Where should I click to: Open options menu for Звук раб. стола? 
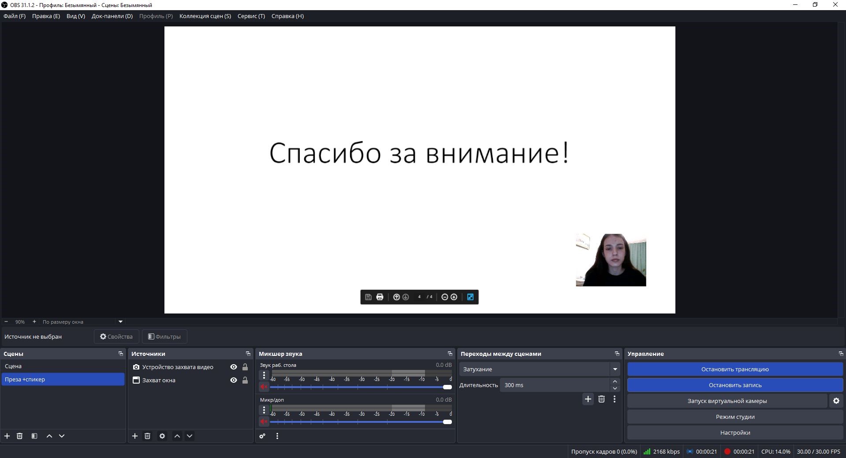pyautogui.click(x=264, y=375)
